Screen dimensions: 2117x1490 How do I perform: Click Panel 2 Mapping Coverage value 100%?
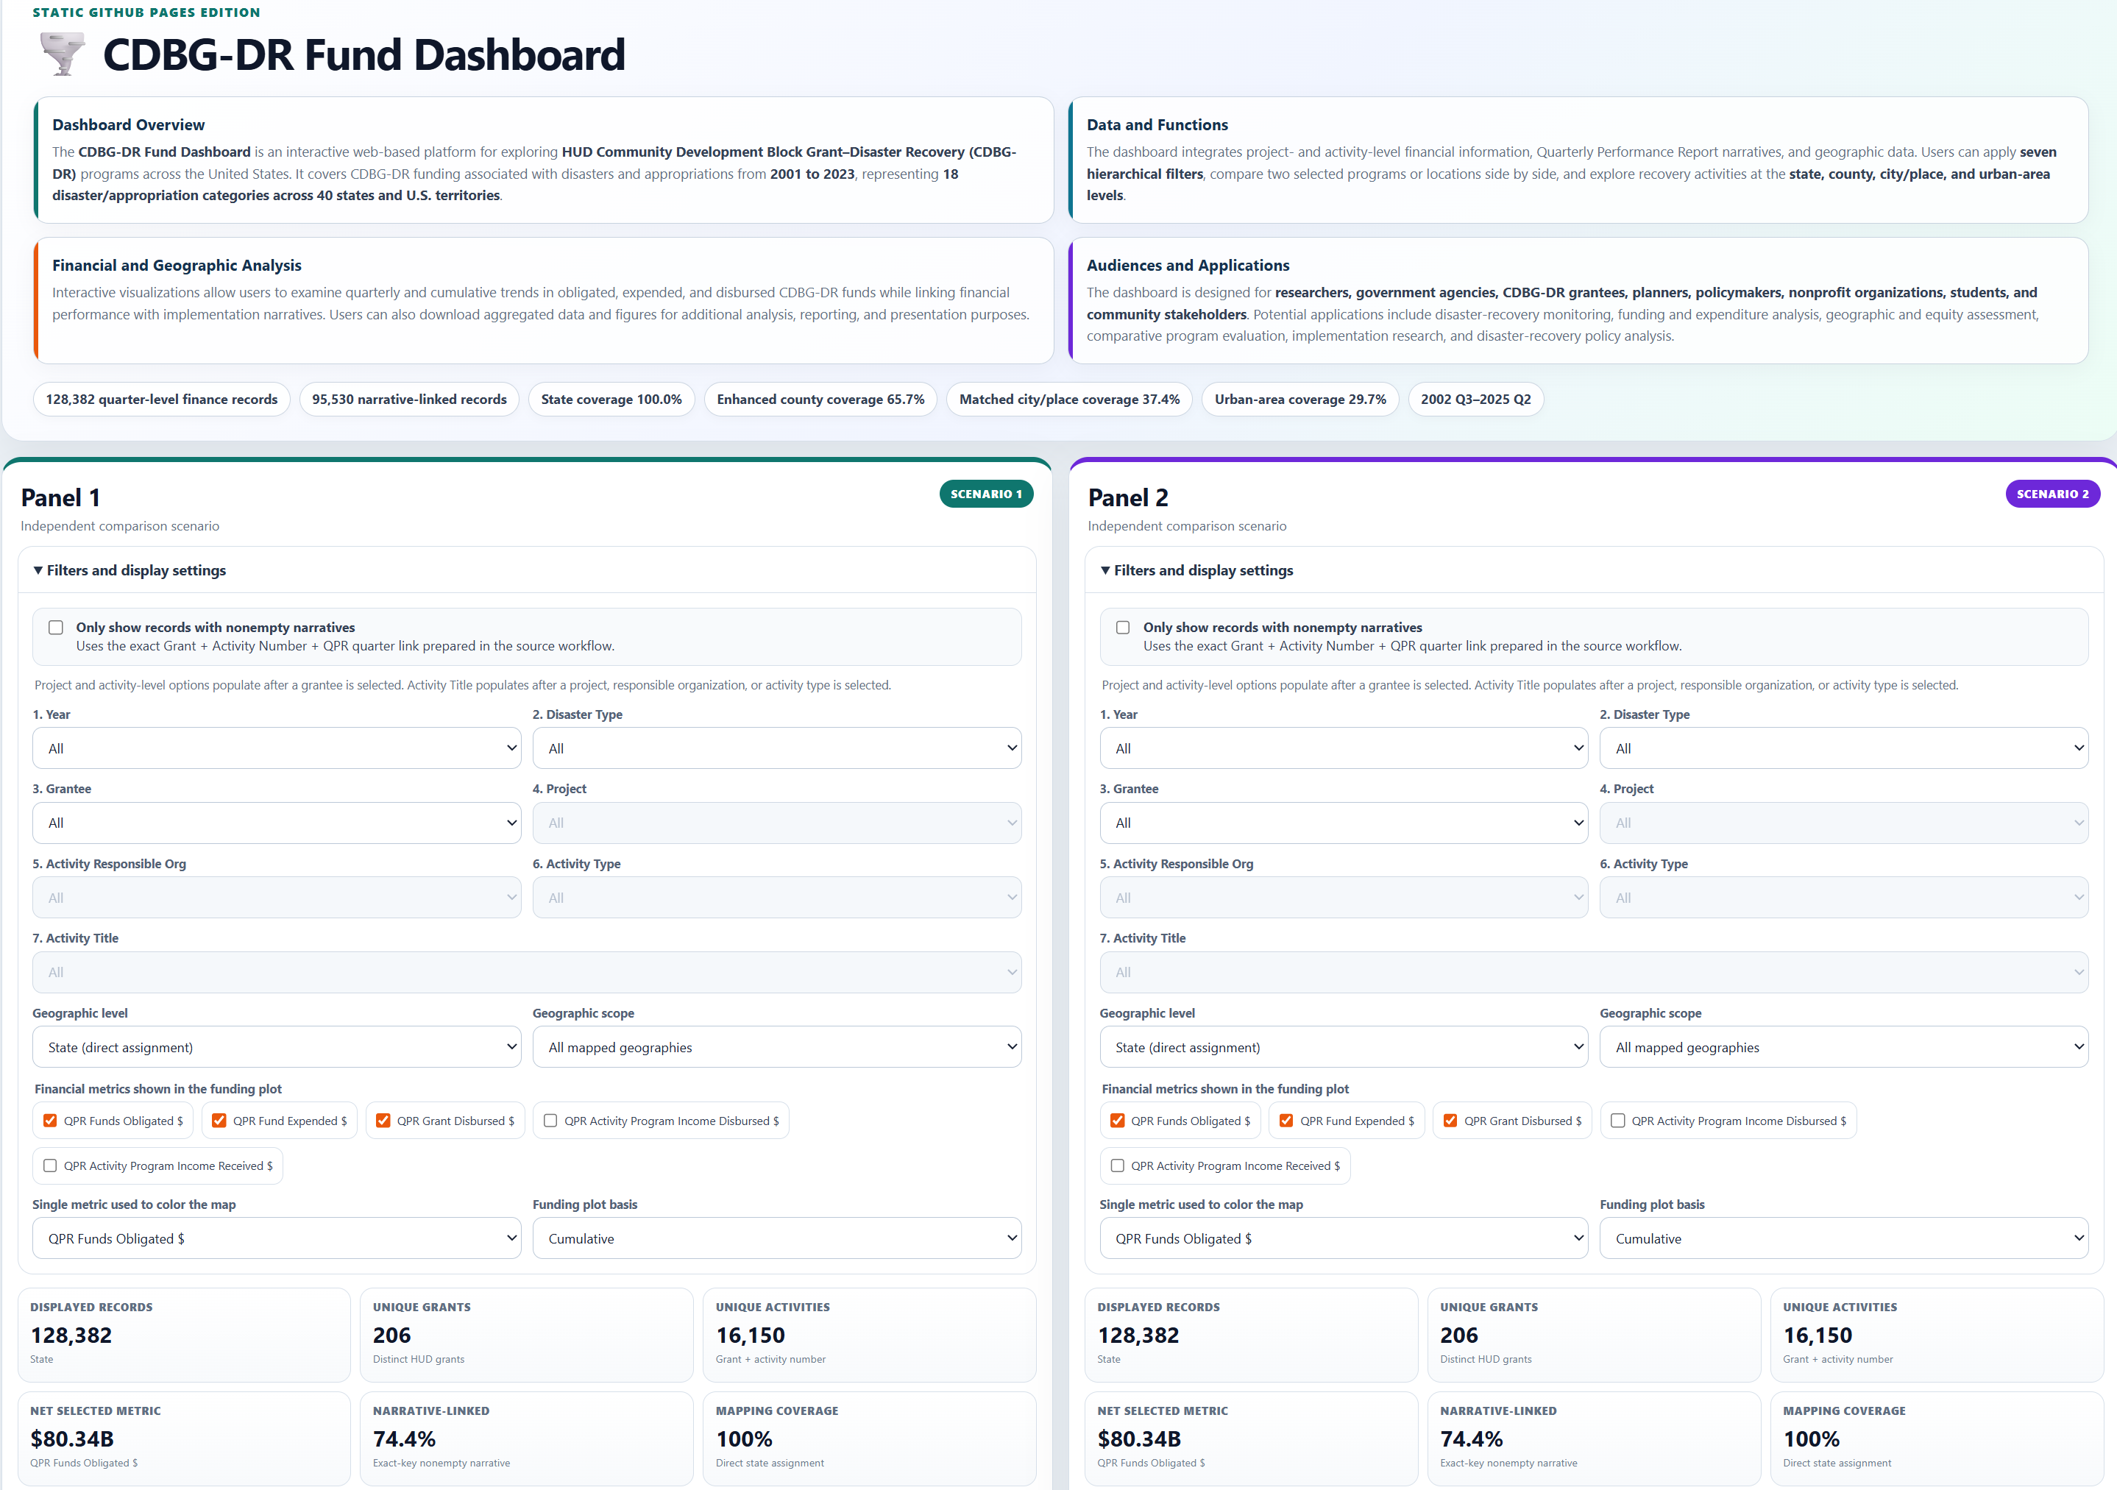(1811, 1438)
